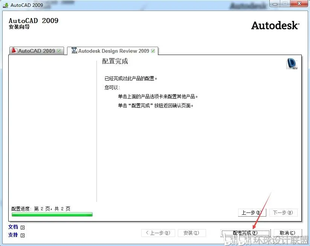The width and height of the screenshot is (310, 246).
Task: Click the arrow icon next to 支持
Action: tap(23, 235)
